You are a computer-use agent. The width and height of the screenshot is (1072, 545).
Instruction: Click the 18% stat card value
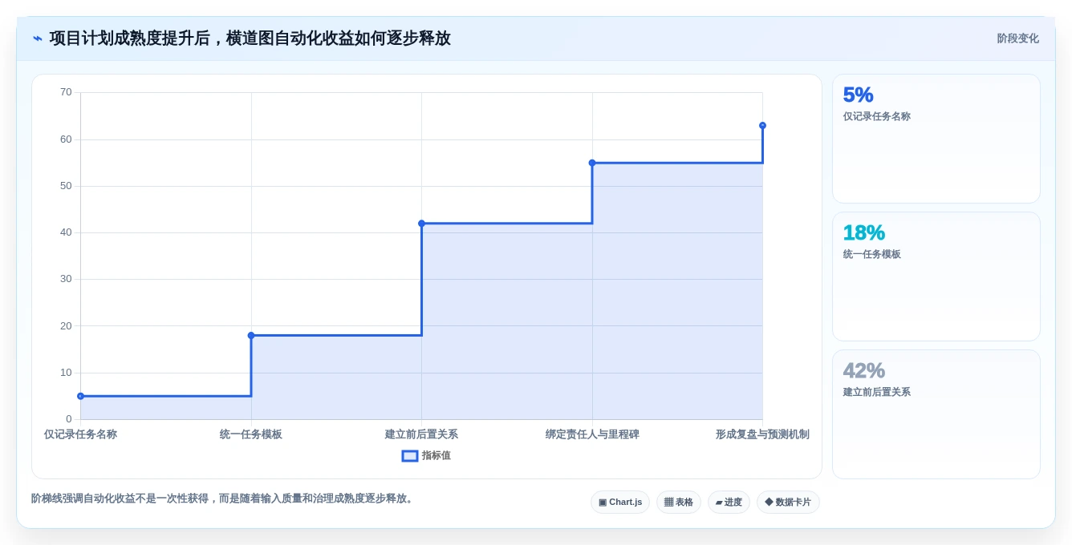point(863,232)
